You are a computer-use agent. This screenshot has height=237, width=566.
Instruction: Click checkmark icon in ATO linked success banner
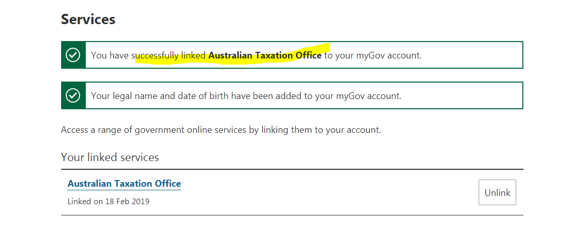pyautogui.click(x=73, y=55)
